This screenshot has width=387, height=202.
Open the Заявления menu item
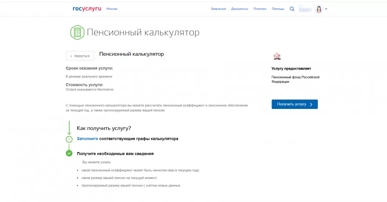pos(218,9)
